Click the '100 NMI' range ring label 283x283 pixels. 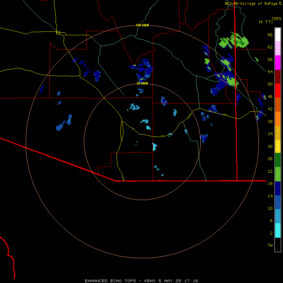[x=142, y=25]
